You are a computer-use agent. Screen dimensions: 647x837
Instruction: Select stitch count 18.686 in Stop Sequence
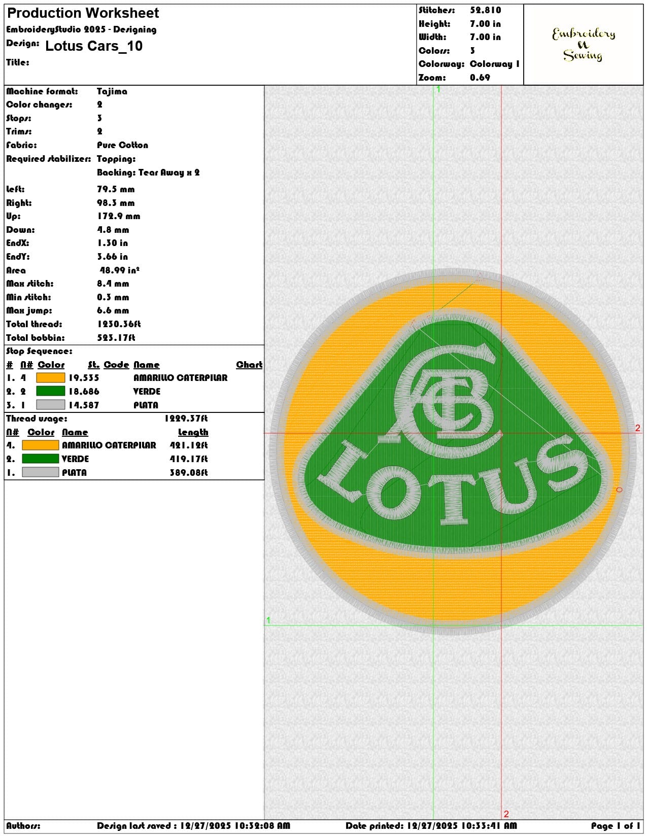[84, 392]
